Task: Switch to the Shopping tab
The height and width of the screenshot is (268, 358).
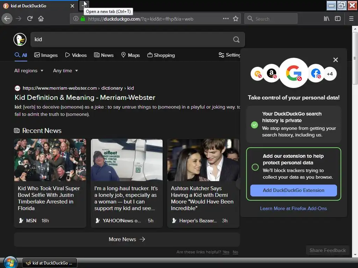Action: pos(161,55)
